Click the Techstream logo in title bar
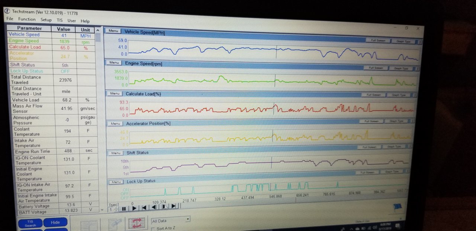Image resolution: width=476 pixels, height=231 pixels. point(7,11)
